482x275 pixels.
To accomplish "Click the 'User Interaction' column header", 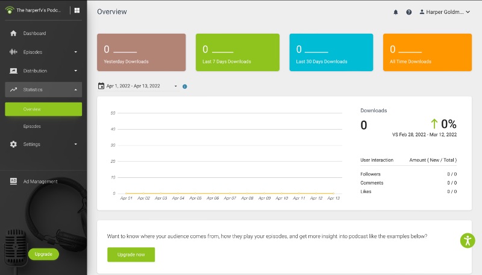I will pyautogui.click(x=377, y=160).
